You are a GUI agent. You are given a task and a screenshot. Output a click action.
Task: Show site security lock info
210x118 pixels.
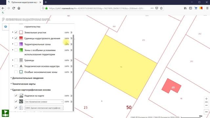(47, 8)
